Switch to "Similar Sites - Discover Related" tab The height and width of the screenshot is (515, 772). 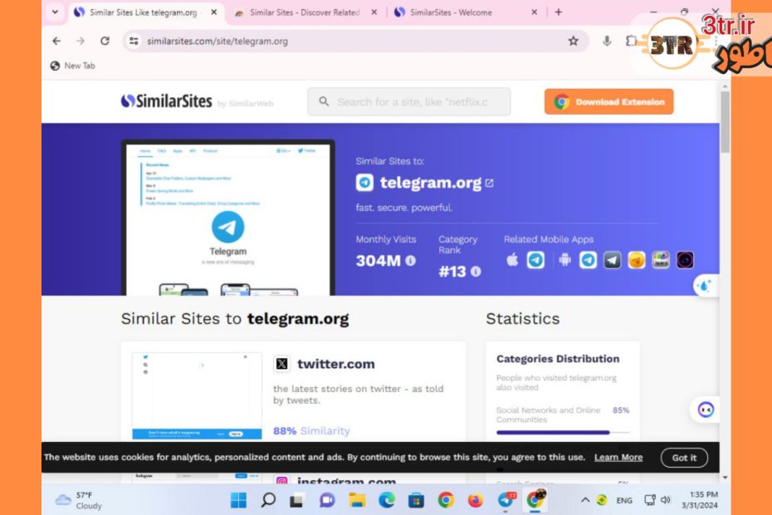[304, 12]
